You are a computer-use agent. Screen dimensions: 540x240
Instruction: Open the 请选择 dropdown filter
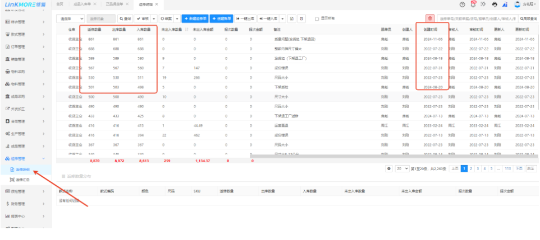70,18
